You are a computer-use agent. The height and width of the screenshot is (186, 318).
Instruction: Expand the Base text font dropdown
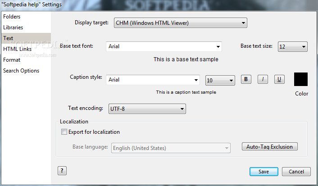(x=164, y=46)
